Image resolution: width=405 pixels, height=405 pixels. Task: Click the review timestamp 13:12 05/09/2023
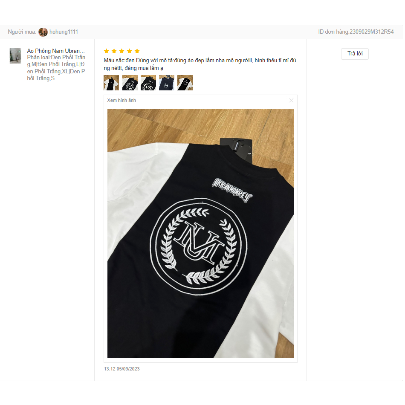121,369
